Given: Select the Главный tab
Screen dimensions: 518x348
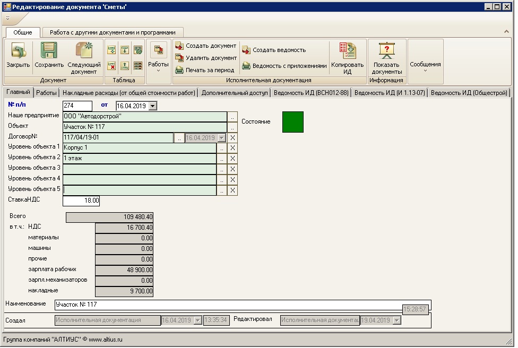Looking at the screenshot, I should [x=18, y=92].
